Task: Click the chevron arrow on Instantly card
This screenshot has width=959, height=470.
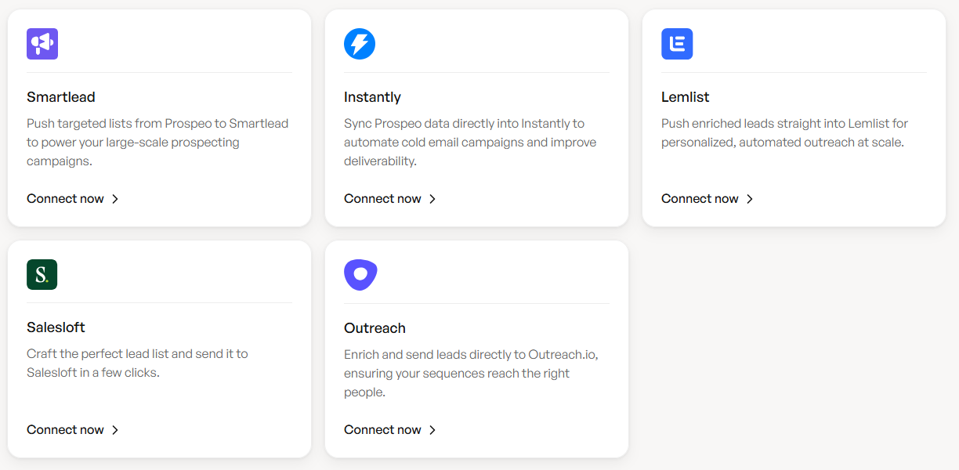Action: click(432, 199)
